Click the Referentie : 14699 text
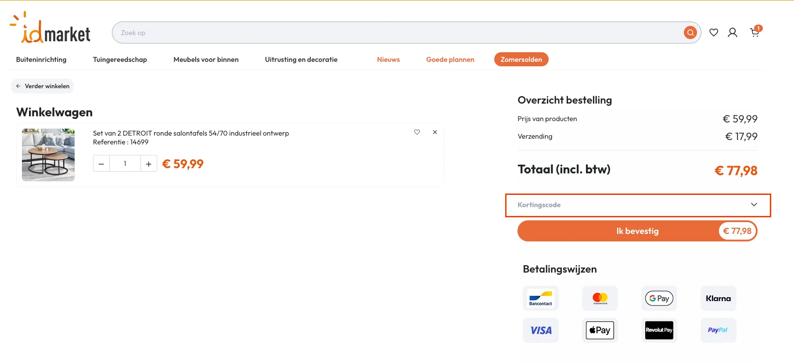 [x=121, y=142]
